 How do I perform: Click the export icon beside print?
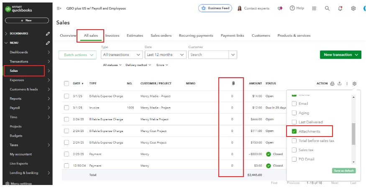point(339,84)
